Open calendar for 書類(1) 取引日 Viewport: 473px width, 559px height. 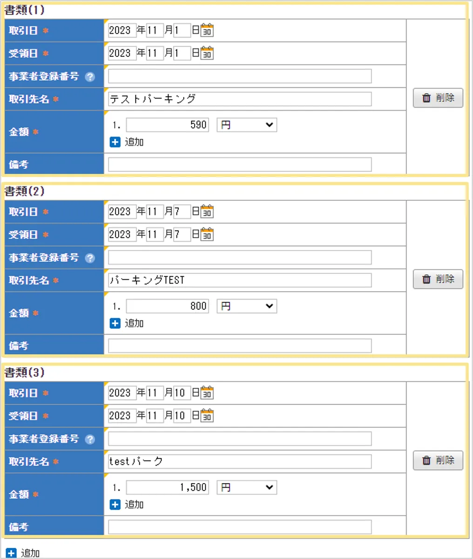pyautogui.click(x=207, y=30)
